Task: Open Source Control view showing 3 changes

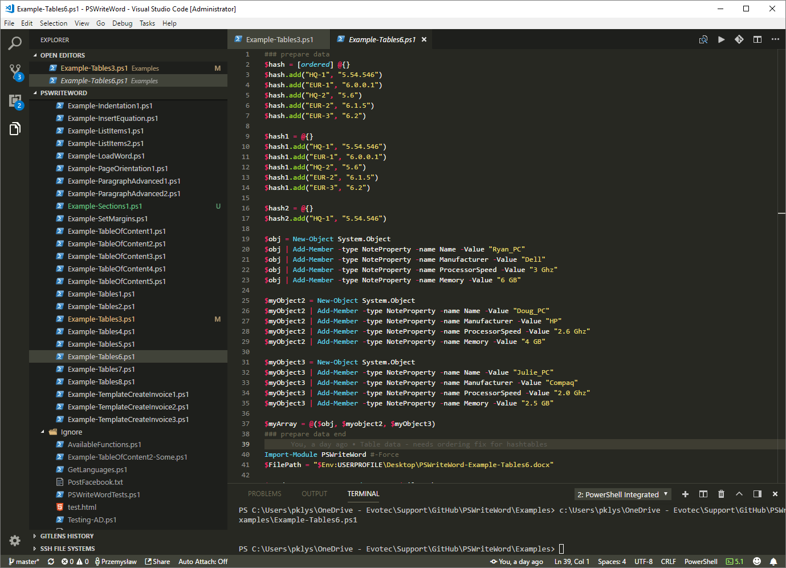Action: click(15, 71)
